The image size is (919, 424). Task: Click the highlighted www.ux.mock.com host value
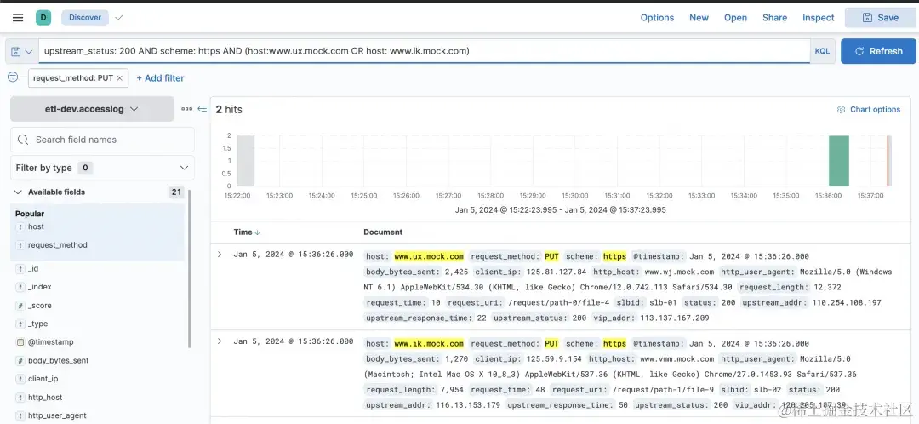coord(429,256)
